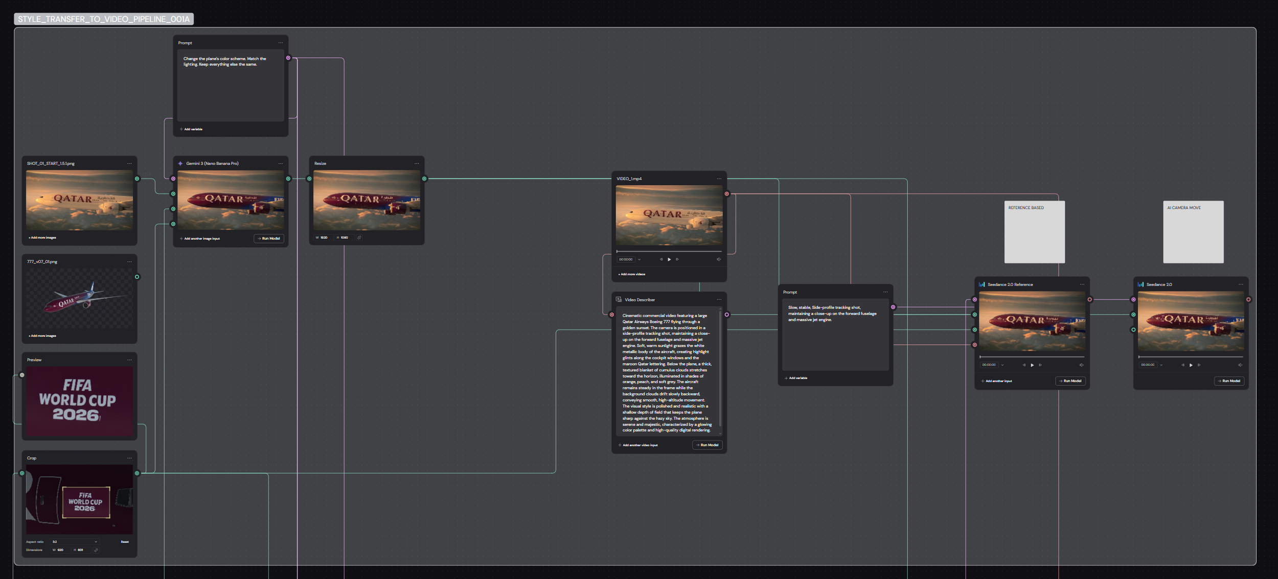Viewport: 1278px width, 579px height.
Task: Add more images to 777_v07_01.png node
Action: 42,336
